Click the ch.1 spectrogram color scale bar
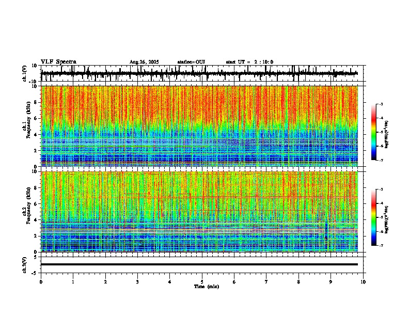Image resolution: width=409 pixels, height=316 pixels. click(374, 132)
